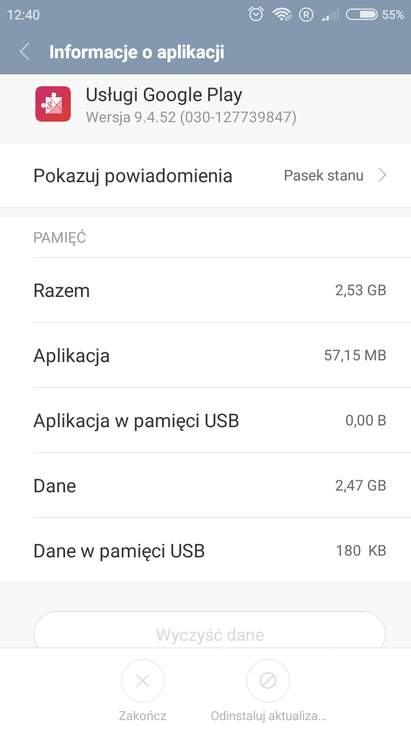Tap the battery indicator icon
This screenshot has height=731, width=411.
[361, 15]
